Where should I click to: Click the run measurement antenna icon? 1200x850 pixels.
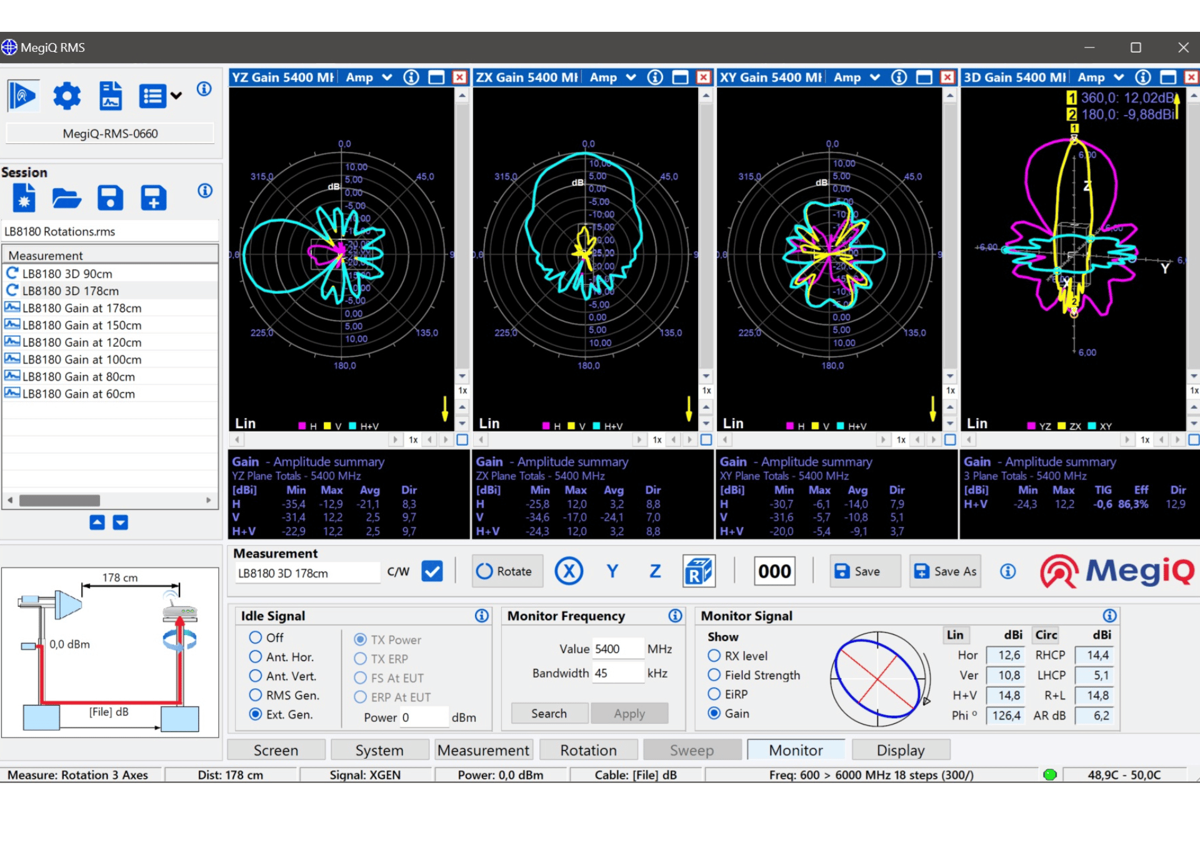click(23, 96)
